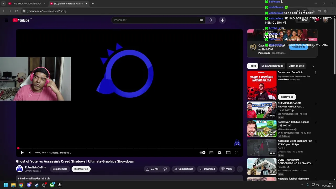Viewport: 336px width, 189px height.
Task: Open the tab search dropdown arrow
Action: [x=3, y=4]
